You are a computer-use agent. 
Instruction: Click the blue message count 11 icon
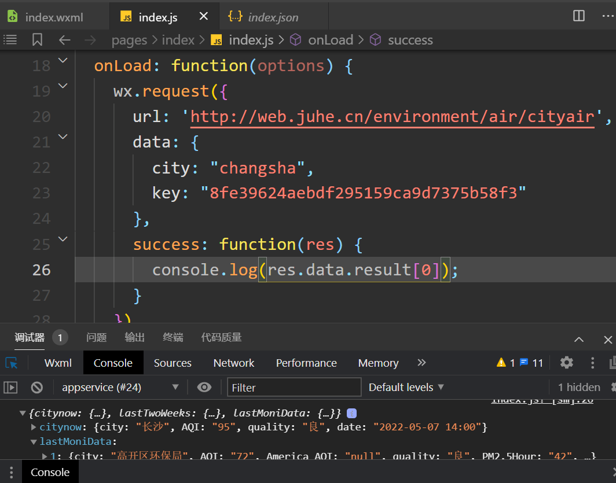click(x=531, y=363)
